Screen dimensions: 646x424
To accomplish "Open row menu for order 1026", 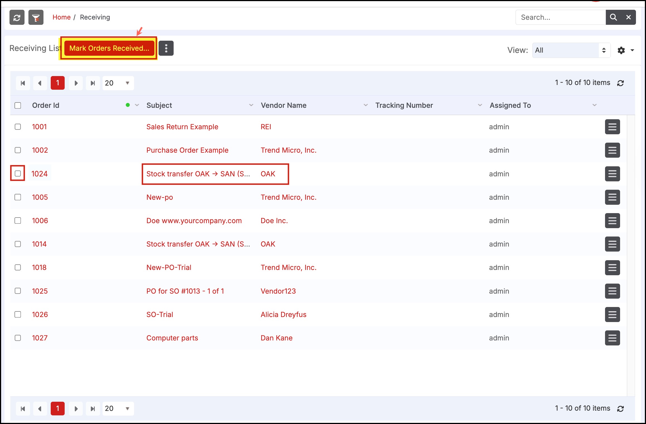I will tap(613, 315).
